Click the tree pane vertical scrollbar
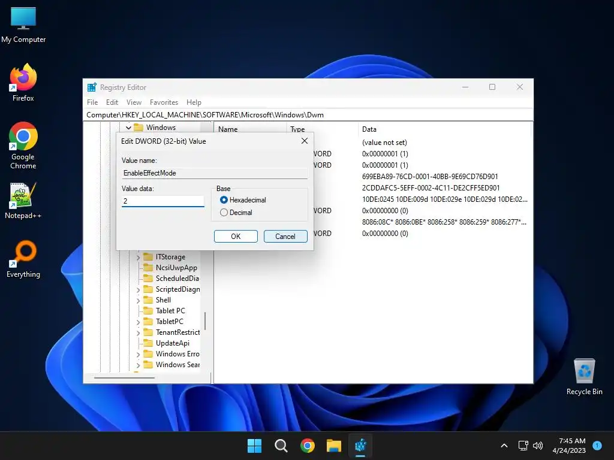Image resolution: width=614 pixels, height=460 pixels. tap(205, 321)
